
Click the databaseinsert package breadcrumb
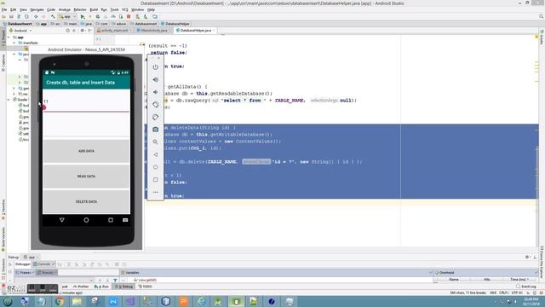[x=144, y=24]
